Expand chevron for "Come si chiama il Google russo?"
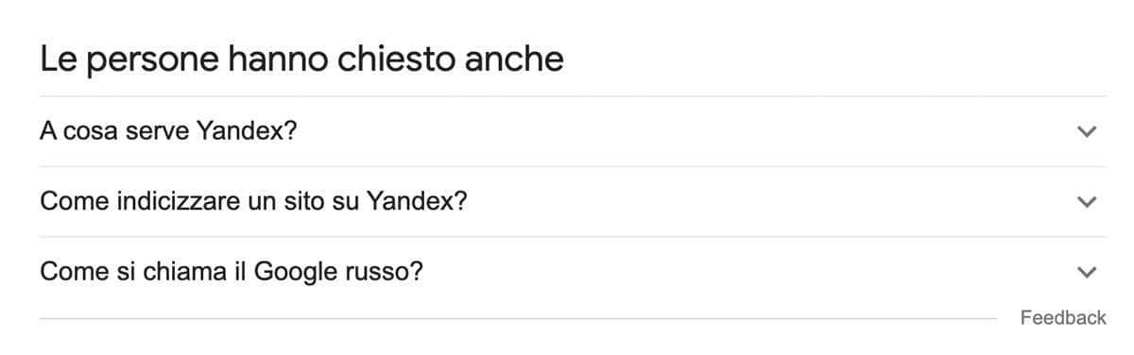The image size is (1134, 355). pyautogui.click(x=1087, y=272)
